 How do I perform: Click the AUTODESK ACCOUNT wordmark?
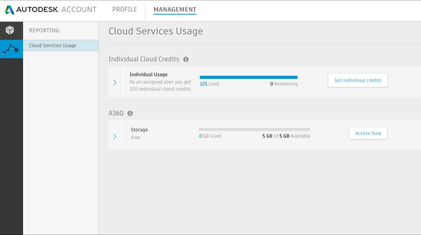pos(56,9)
